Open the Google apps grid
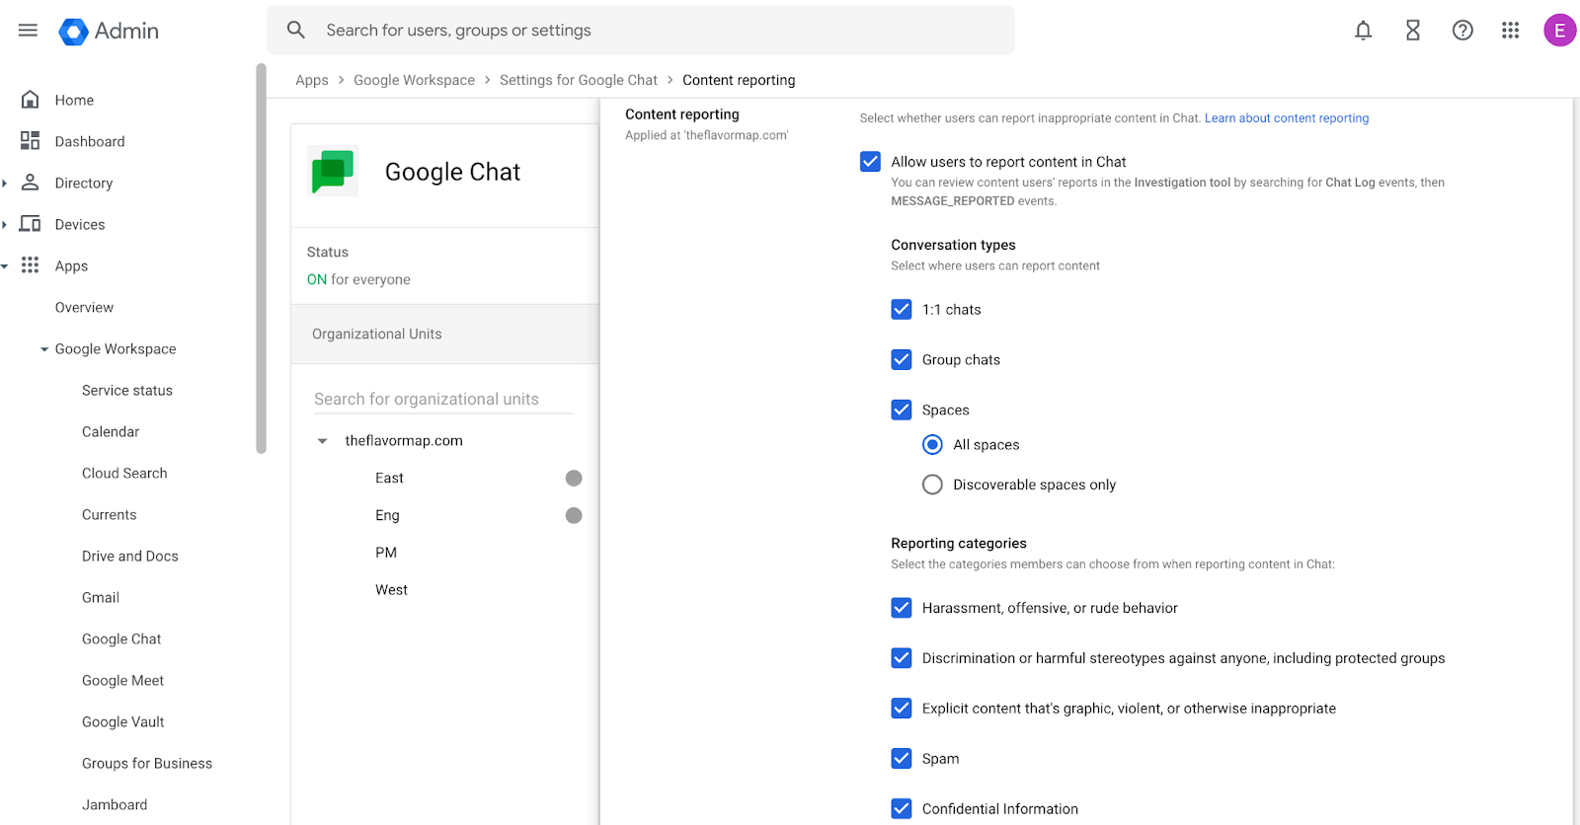Viewport: 1580px width, 825px height. point(1510,31)
